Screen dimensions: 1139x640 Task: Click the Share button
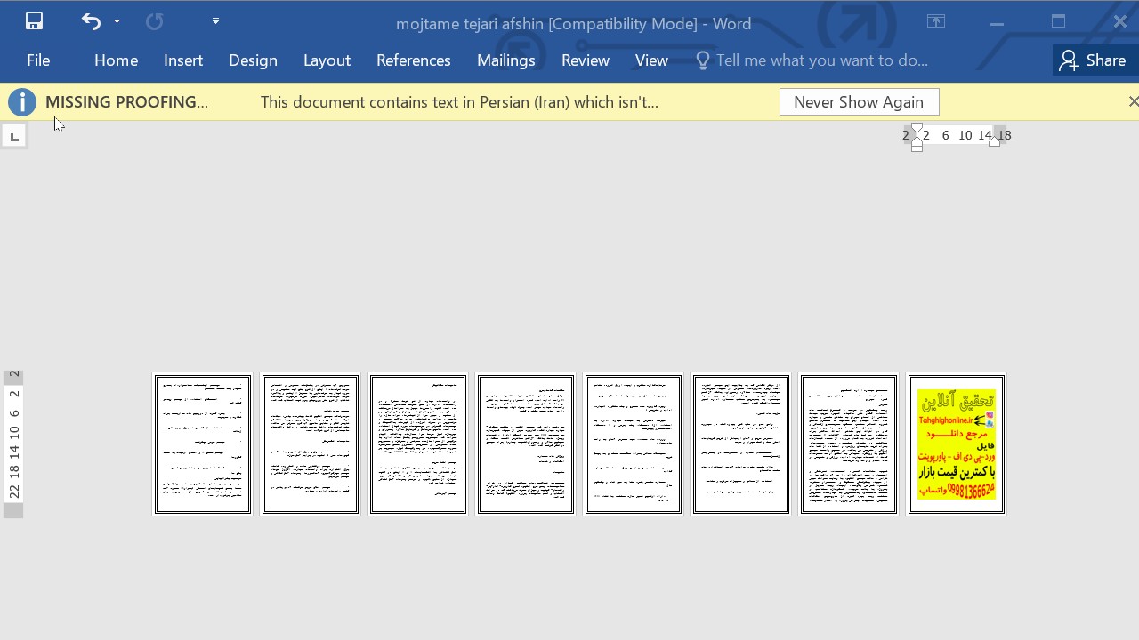(1094, 60)
